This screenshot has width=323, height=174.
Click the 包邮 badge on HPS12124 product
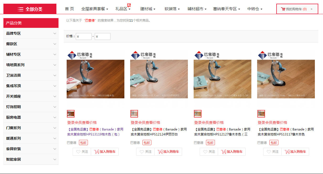point(147,143)
